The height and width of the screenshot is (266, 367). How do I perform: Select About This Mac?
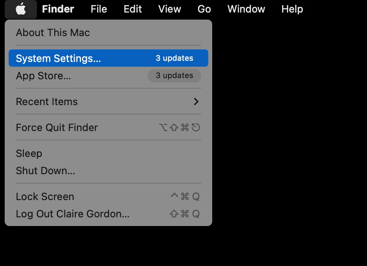[53, 33]
